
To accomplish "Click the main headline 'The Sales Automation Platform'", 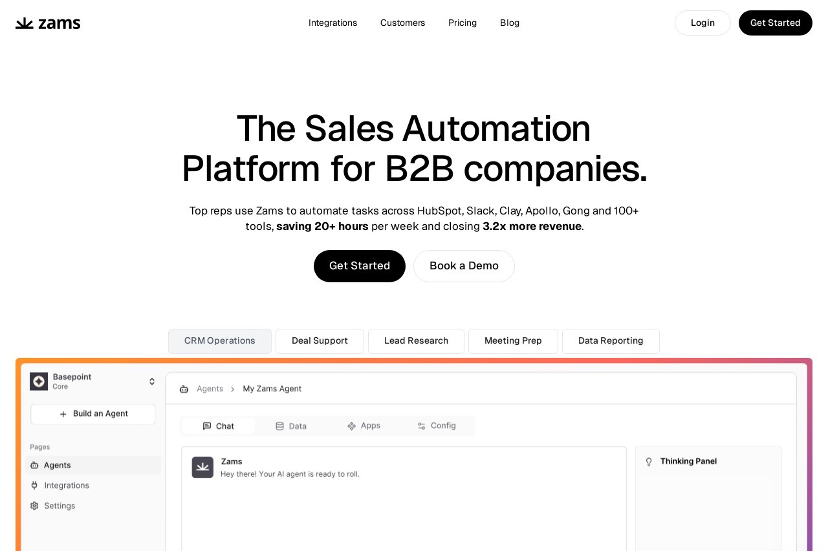I will (414, 148).
